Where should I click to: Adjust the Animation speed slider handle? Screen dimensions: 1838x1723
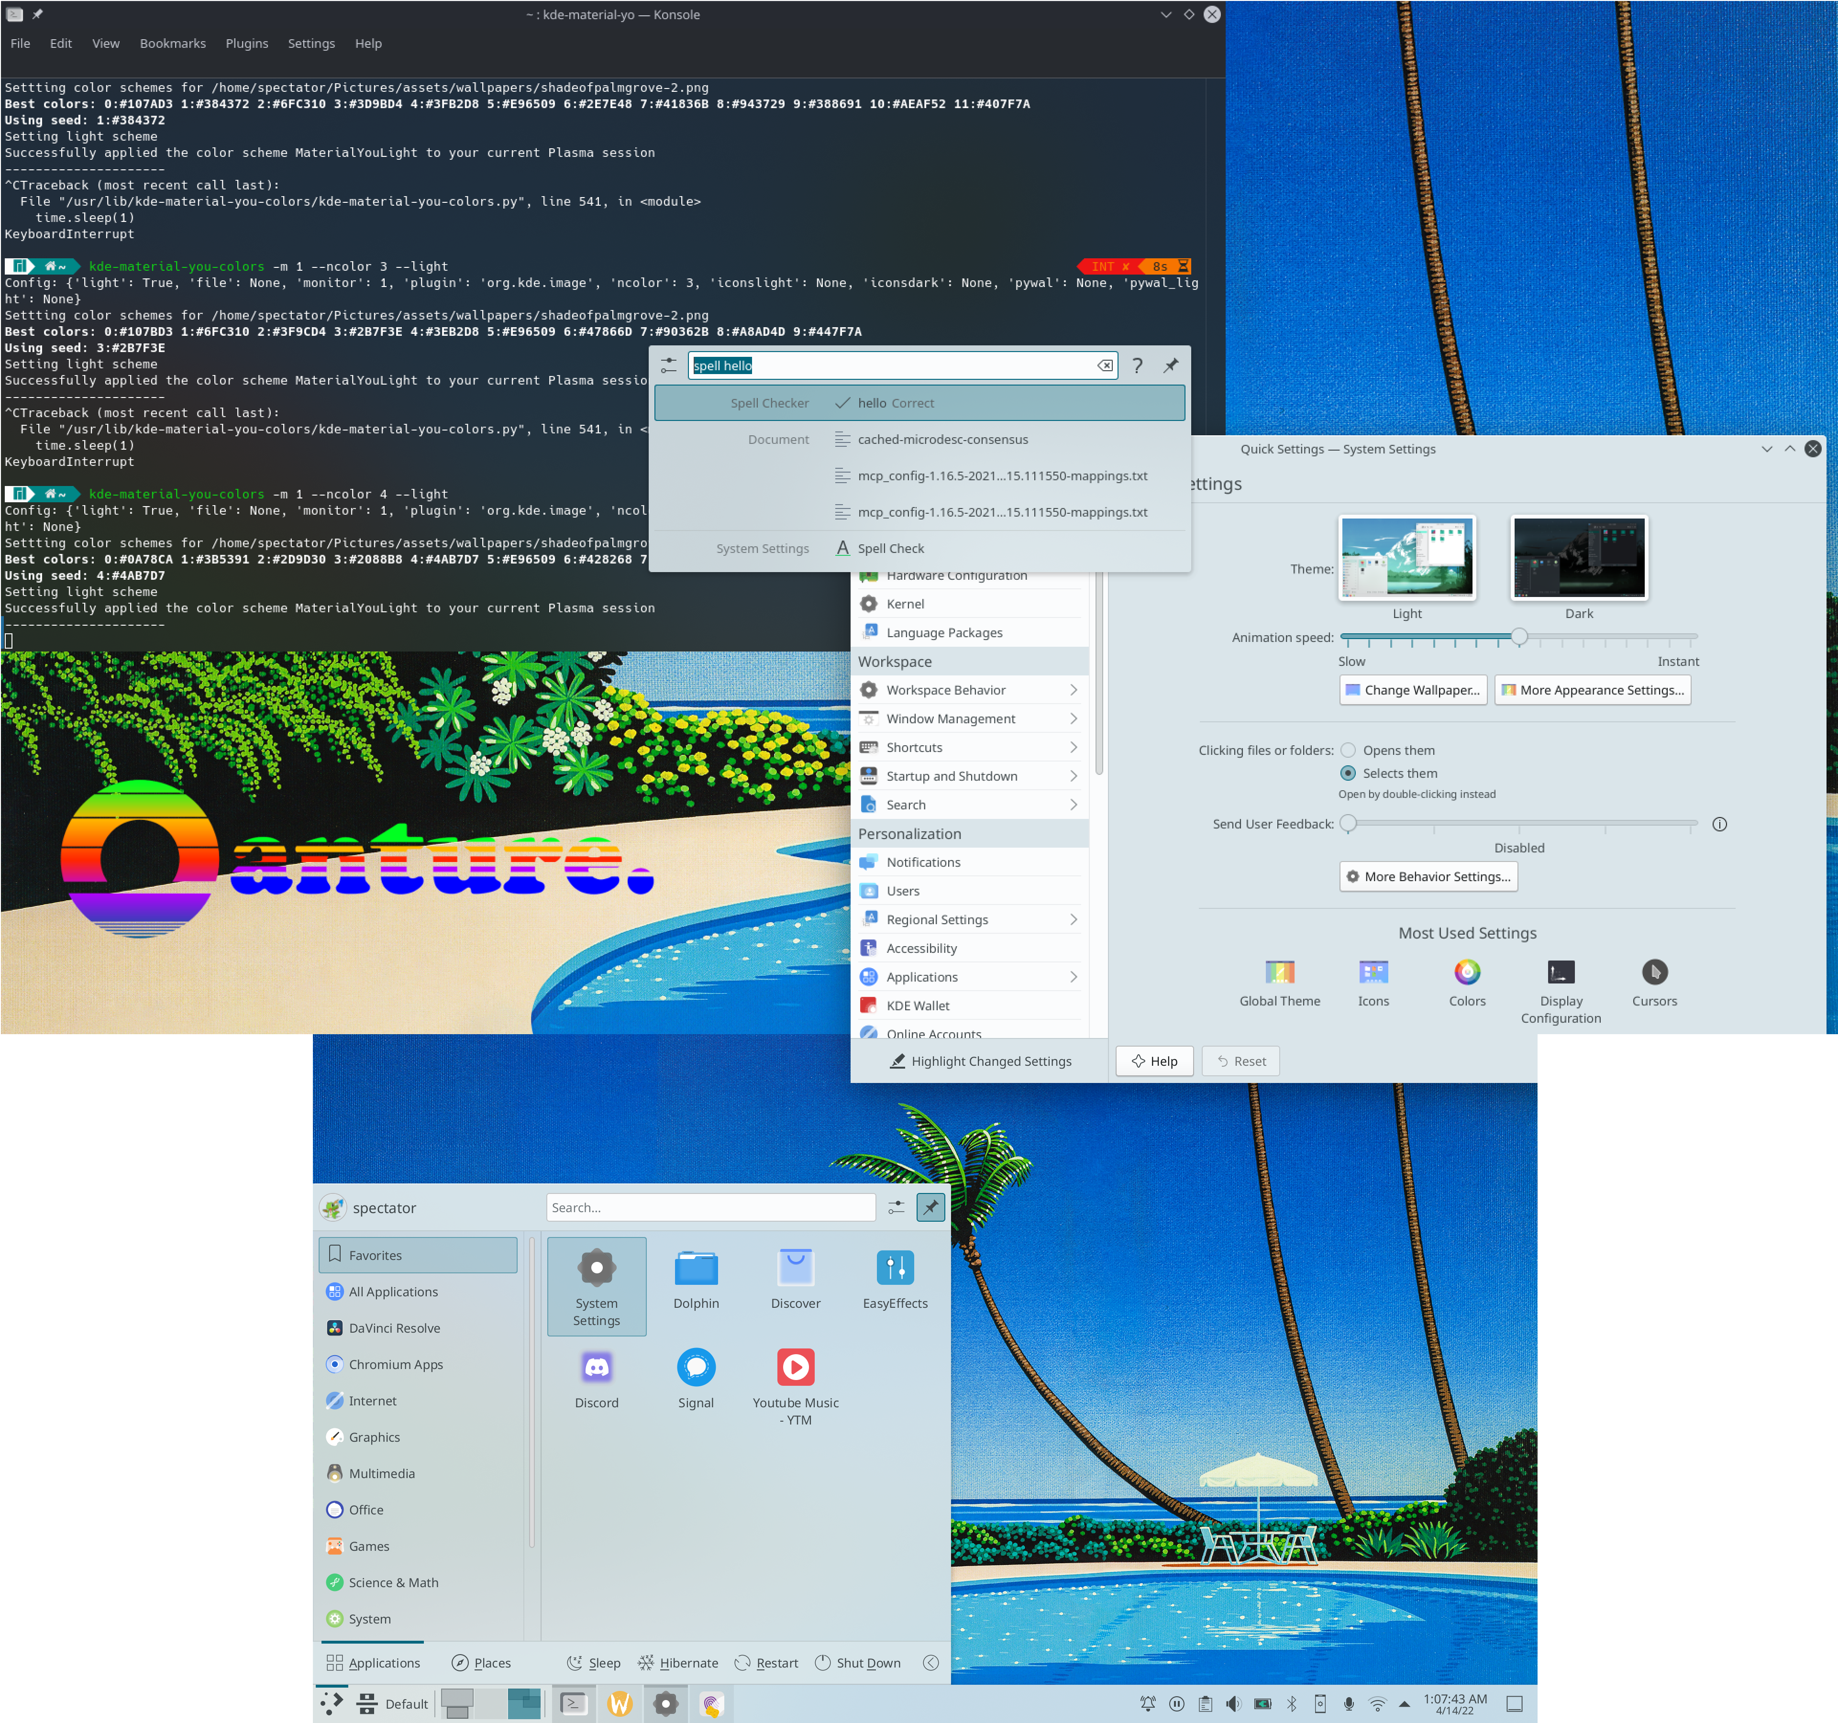click(x=1519, y=637)
